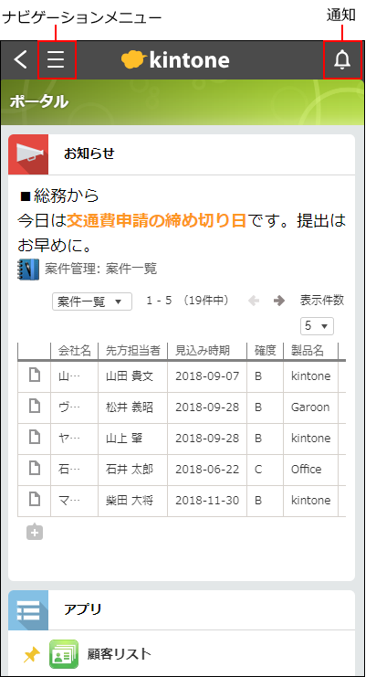Click the 会社名 column header
376x677 pixels.
pyautogui.click(x=75, y=351)
